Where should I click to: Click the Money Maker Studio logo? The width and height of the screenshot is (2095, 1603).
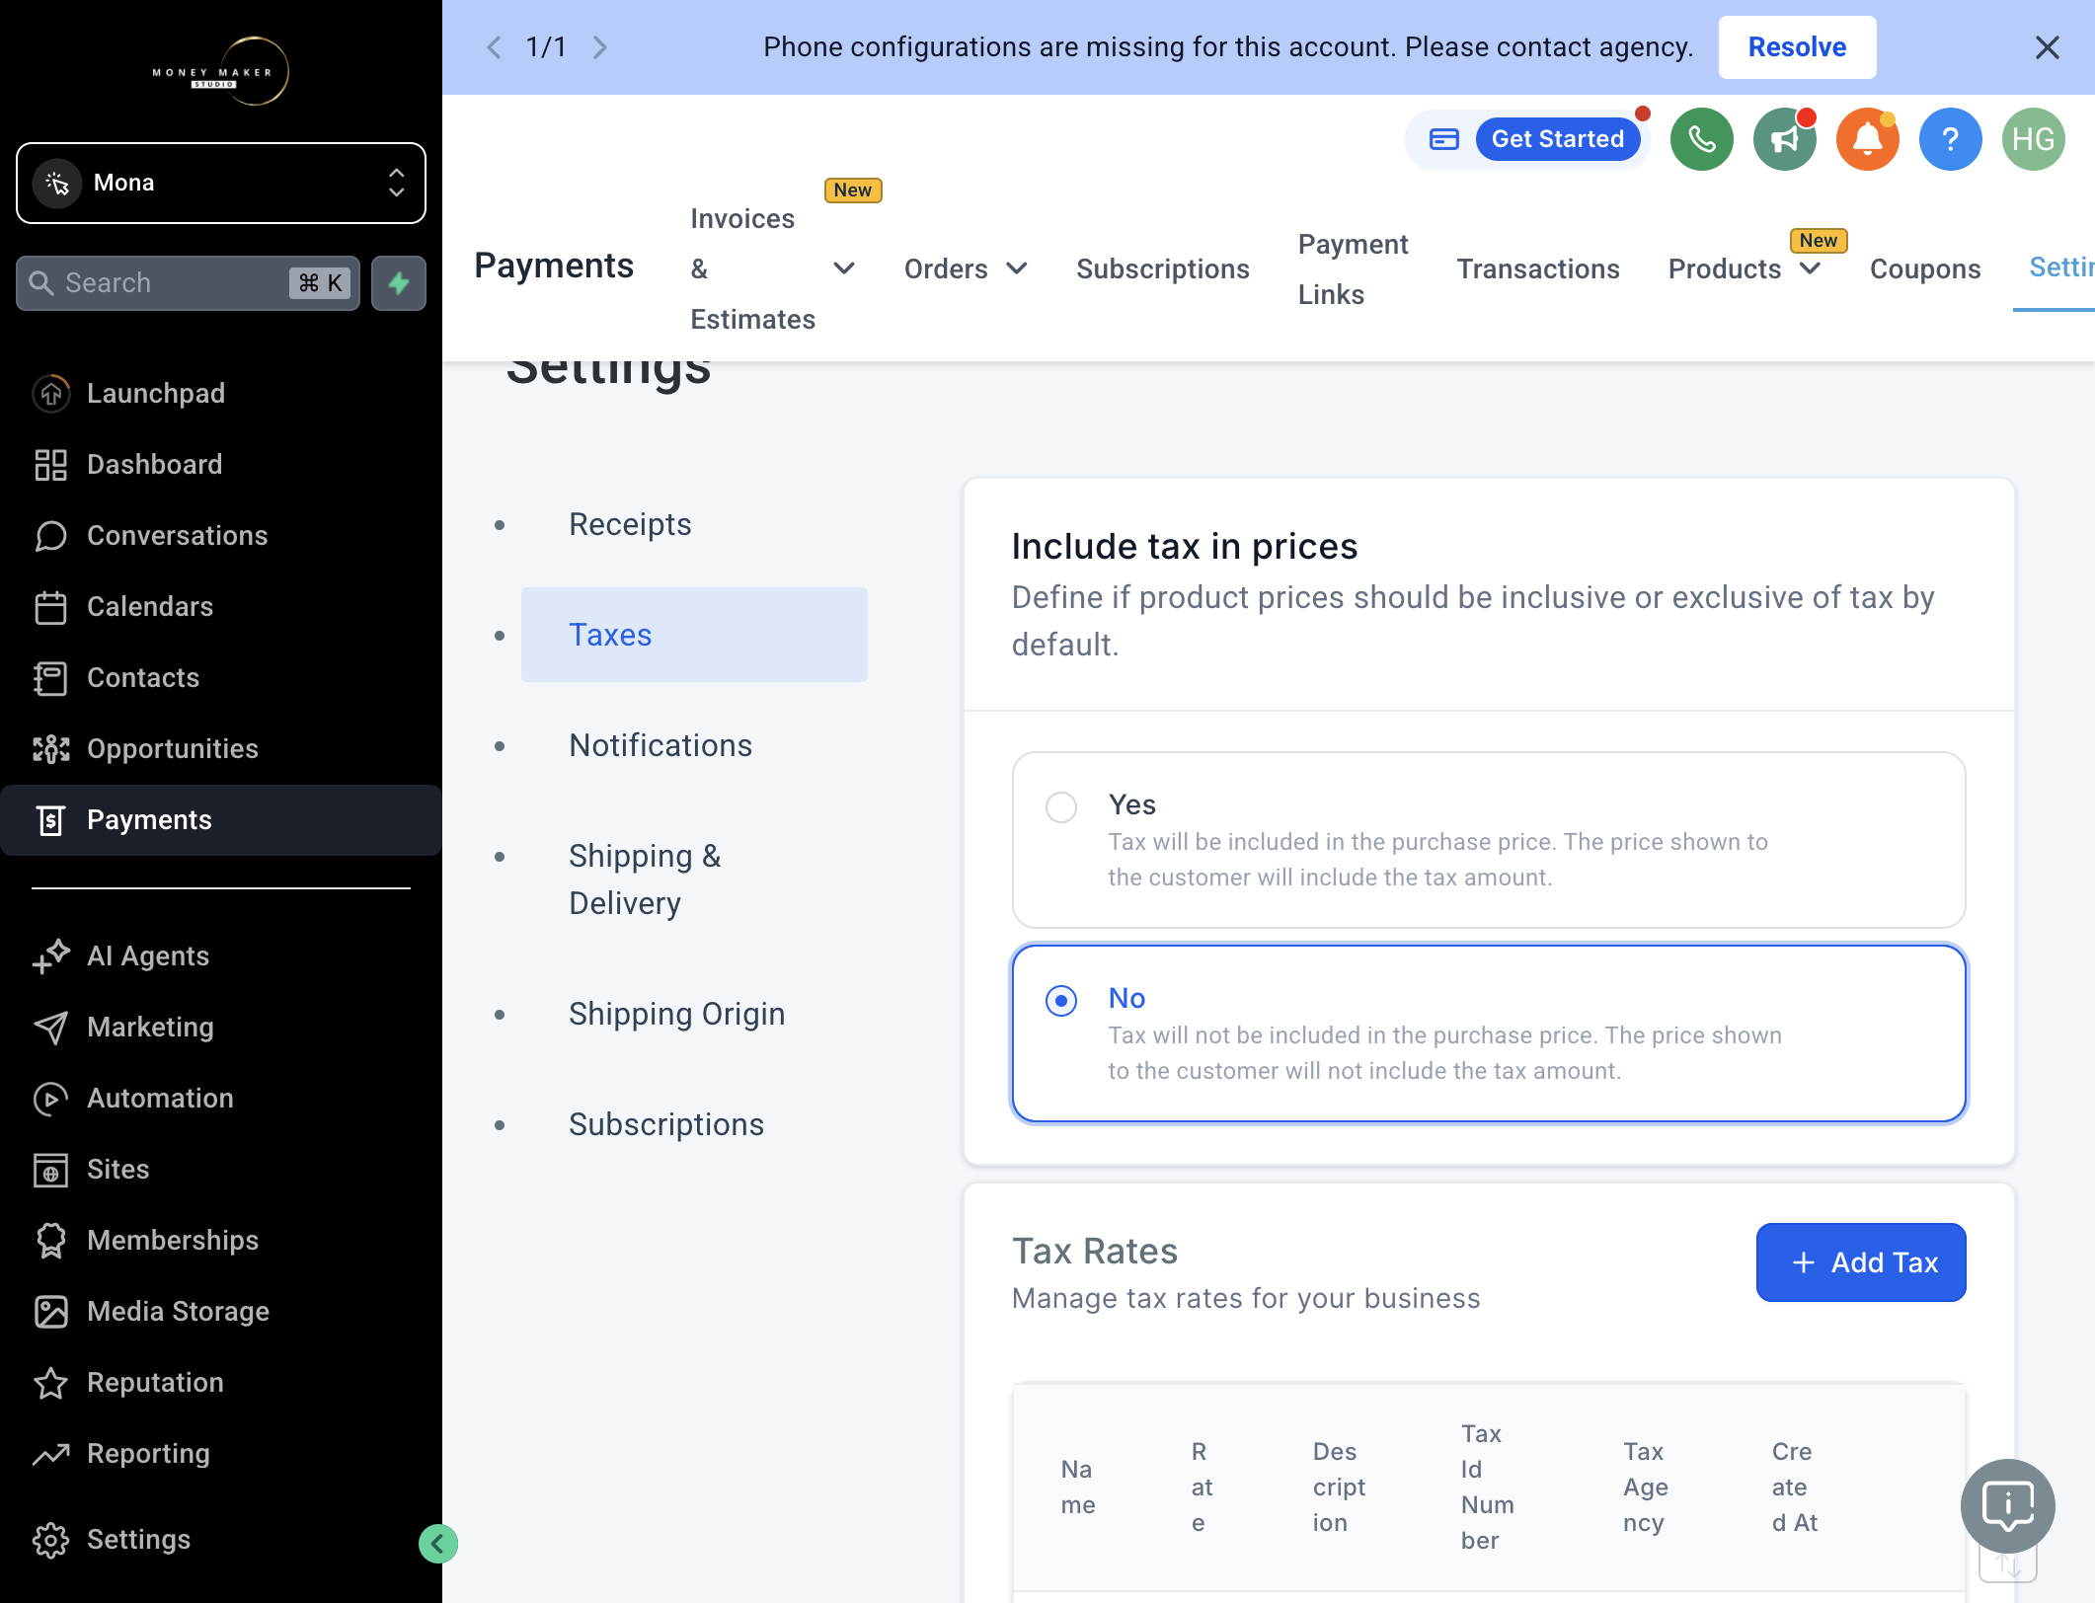tap(221, 71)
